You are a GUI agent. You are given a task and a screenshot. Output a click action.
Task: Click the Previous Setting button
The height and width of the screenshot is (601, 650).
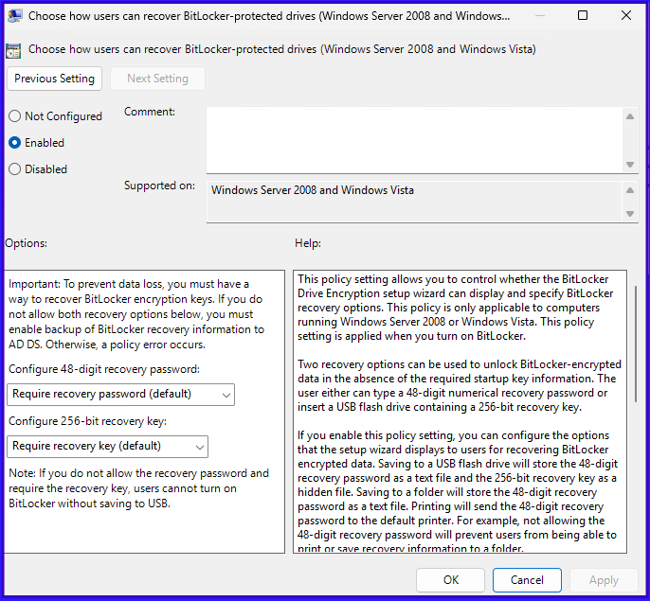(55, 79)
